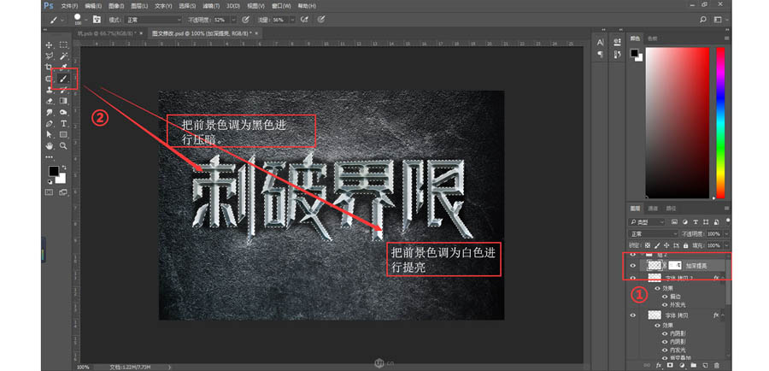The image size is (769, 371).
Task: Open the layer filter 类型 dropdown
Action: pyautogui.click(x=648, y=222)
